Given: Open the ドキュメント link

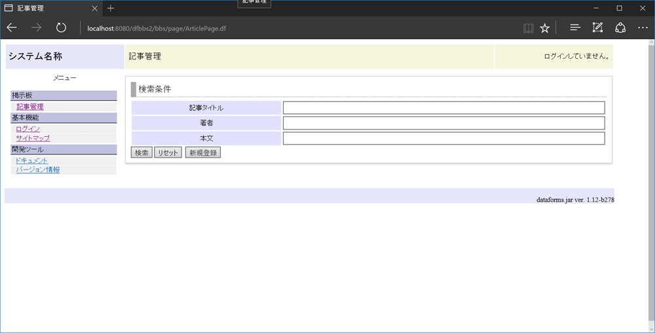Looking at the screenshot, I should tap(31, 161).
